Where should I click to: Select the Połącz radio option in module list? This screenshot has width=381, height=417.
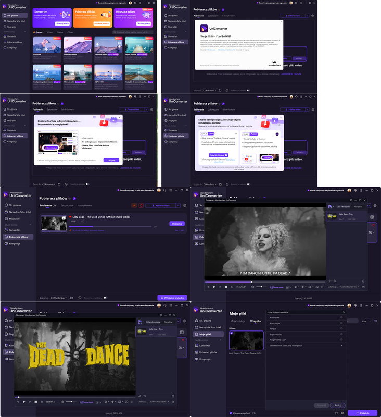(342, 329)
